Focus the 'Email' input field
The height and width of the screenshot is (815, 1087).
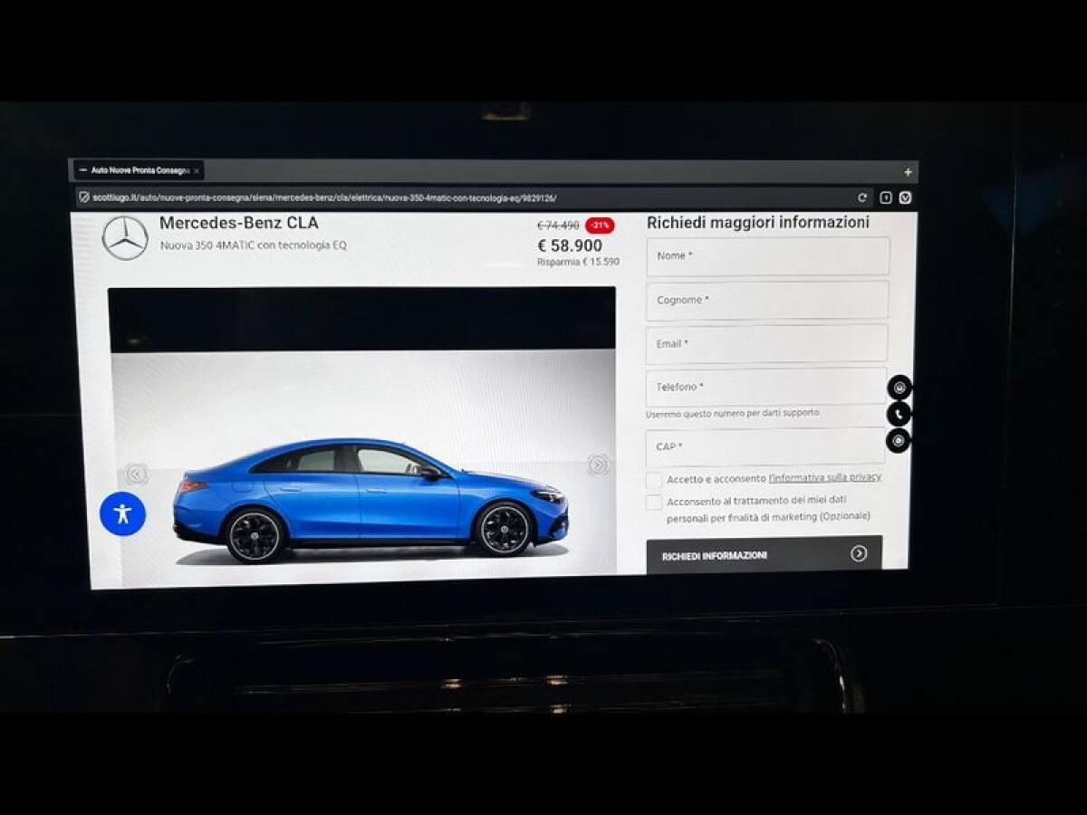coord(766,344)
